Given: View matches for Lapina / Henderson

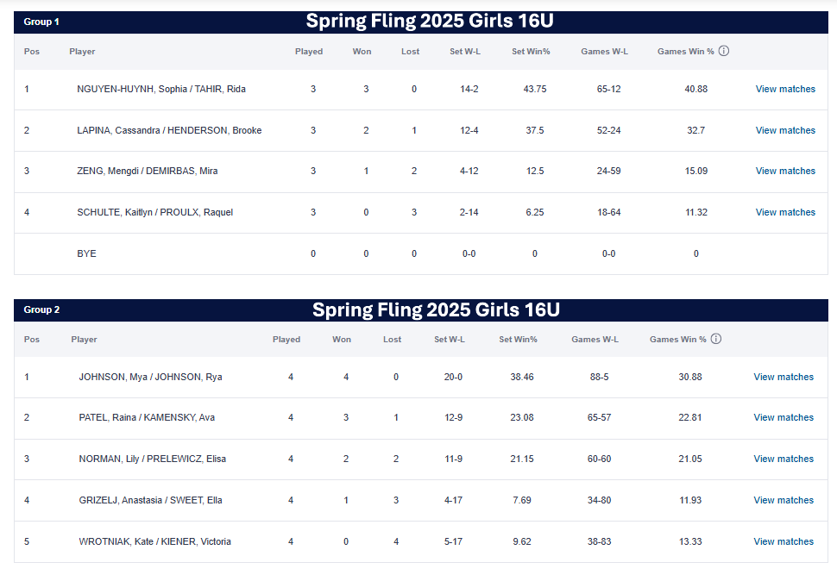Looking at the screenshot, I should (x=785, y=130).
